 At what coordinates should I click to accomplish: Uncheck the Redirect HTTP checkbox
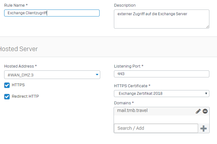(7, 96)
